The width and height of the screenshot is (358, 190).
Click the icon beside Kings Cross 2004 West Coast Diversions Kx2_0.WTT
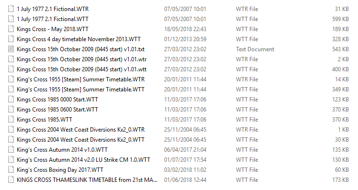point(11,140)
